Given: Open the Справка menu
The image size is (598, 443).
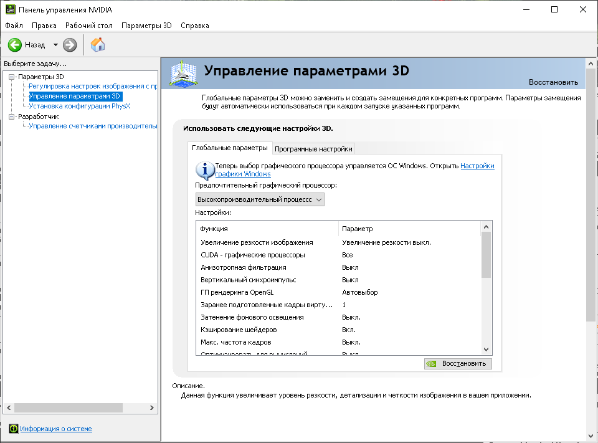Looking at the screenshot, I should tap(195, 26).
